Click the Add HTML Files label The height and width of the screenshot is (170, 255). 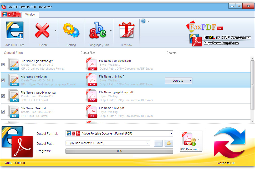click(15, 45)
